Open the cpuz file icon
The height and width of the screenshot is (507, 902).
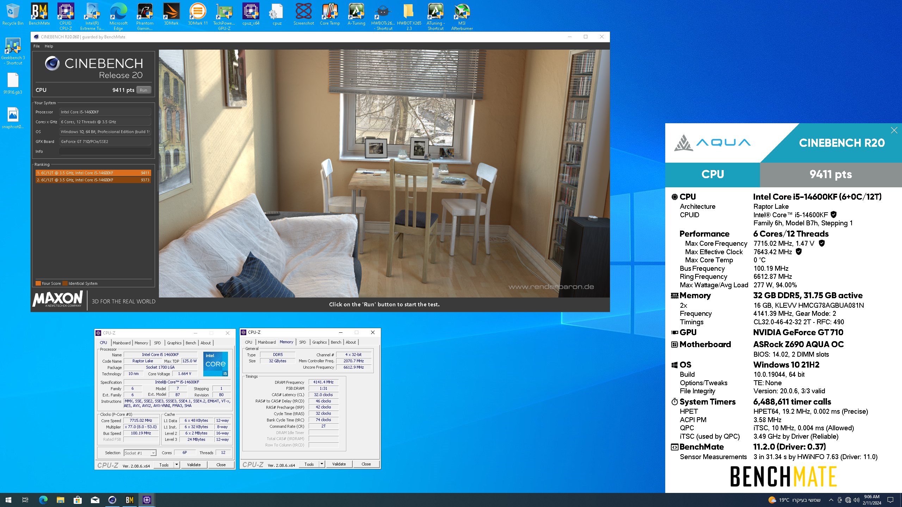click(x=277, y=15)
